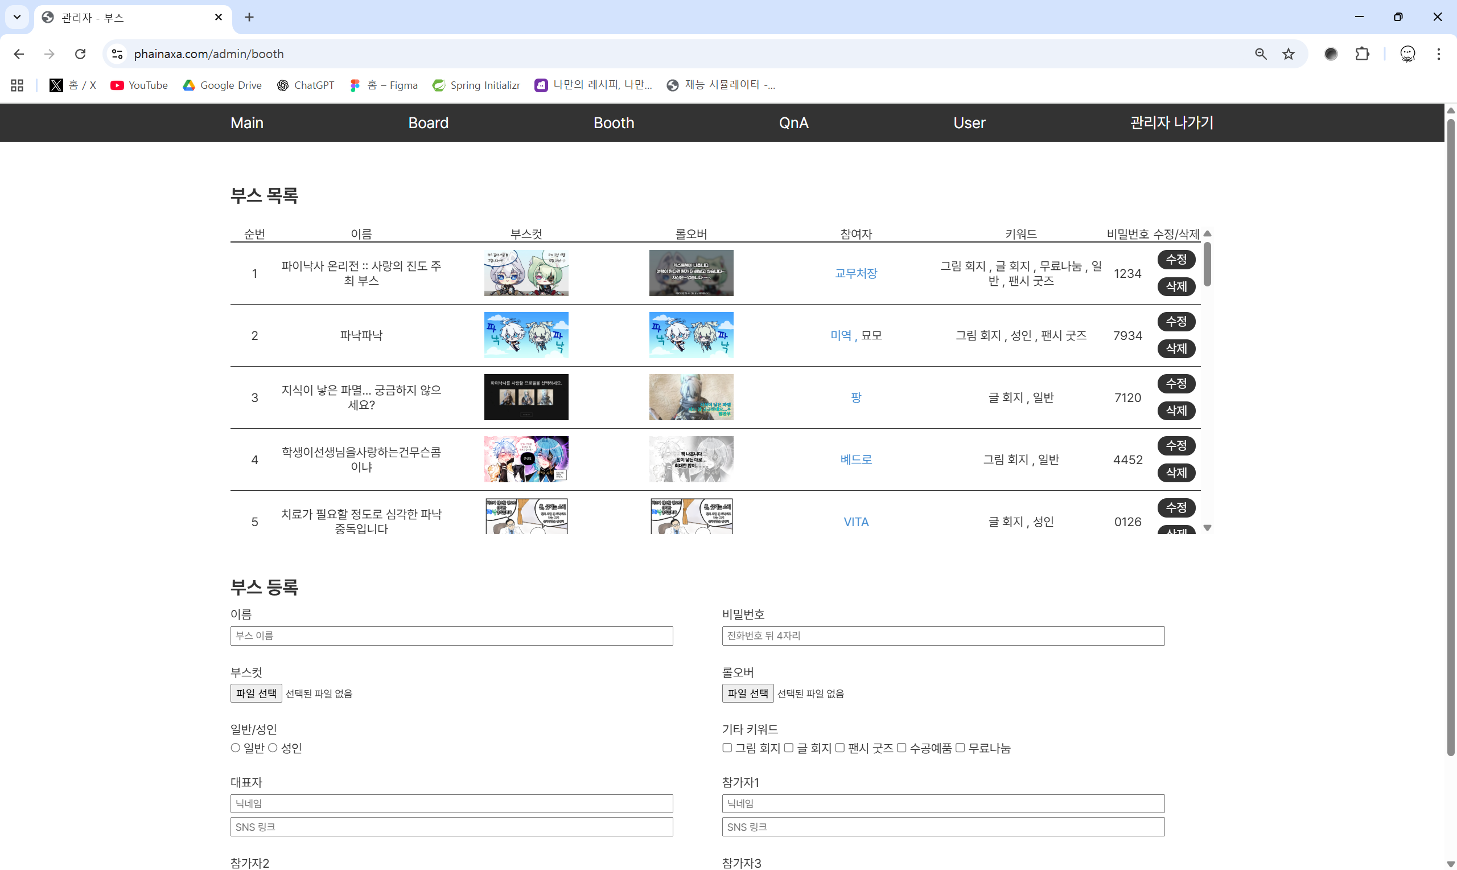The height and width of the screenshot is (870, 1457).
Task: Bookmark this page with star icon
Action: pos(1289,54)
